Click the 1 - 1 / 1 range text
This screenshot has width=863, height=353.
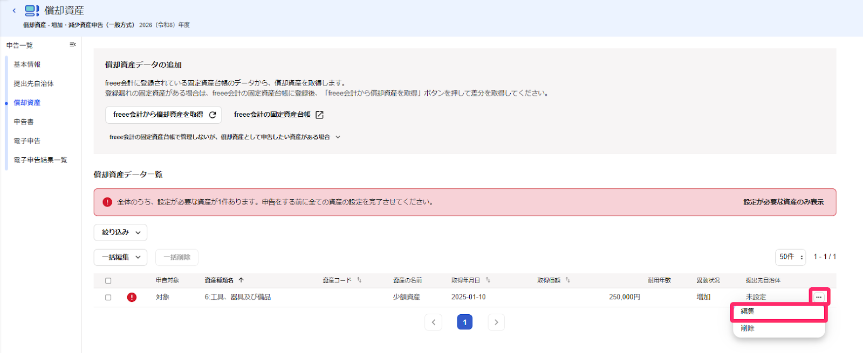[825, 257]
